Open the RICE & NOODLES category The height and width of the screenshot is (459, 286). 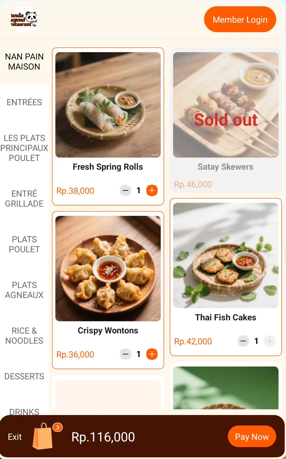point(24,336)
